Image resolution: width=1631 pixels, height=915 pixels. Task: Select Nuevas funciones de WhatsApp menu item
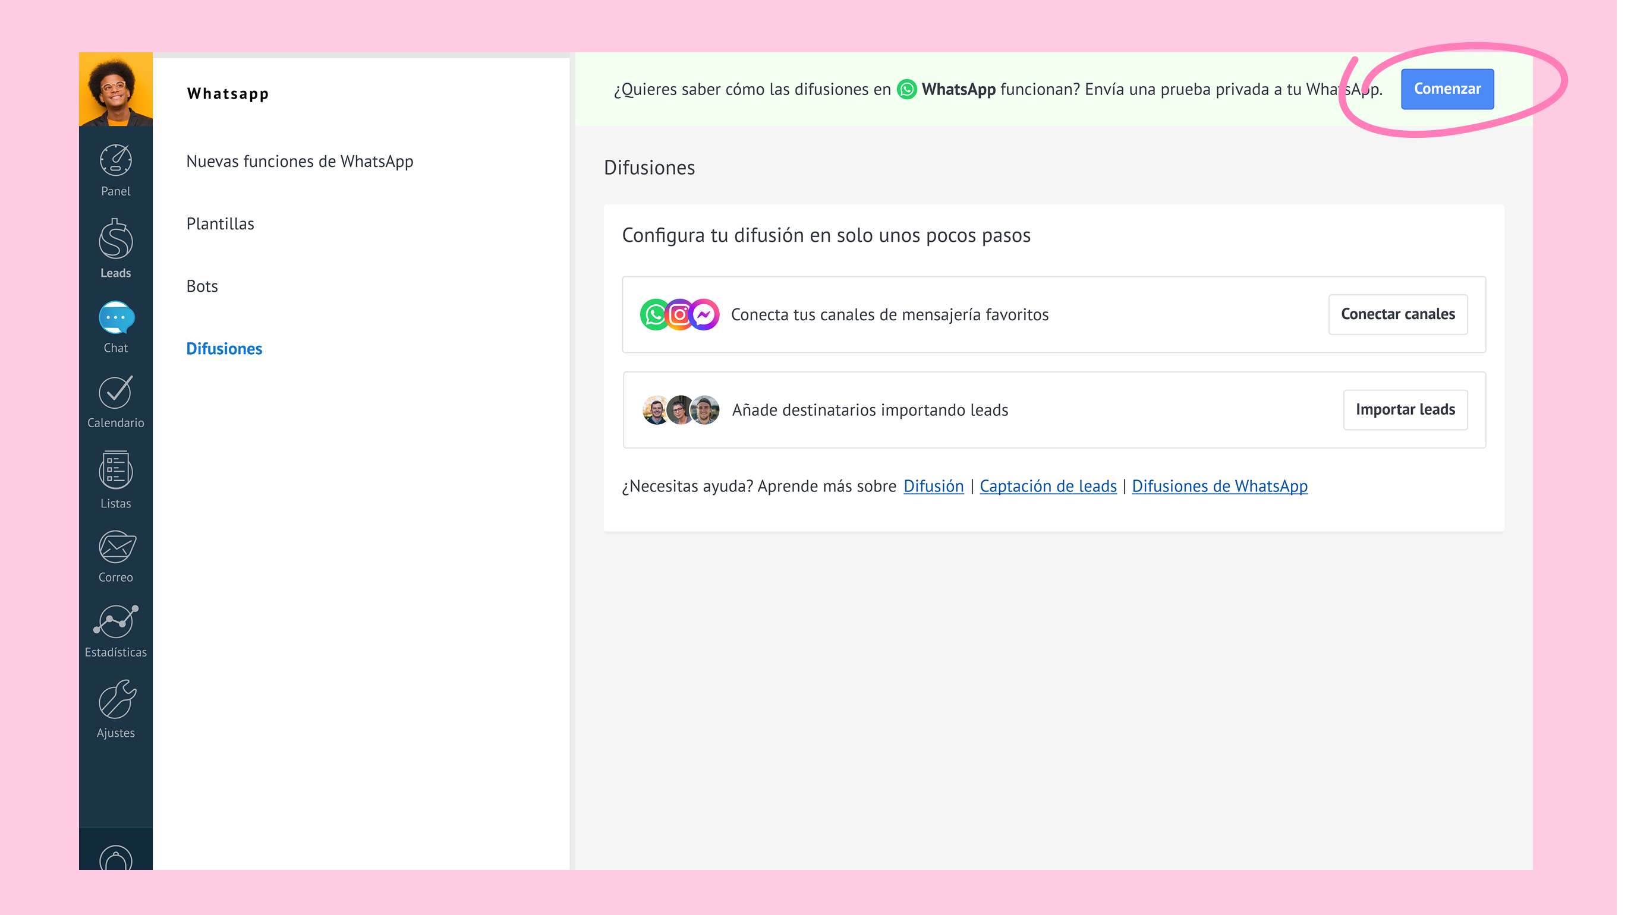pos(300,162)
